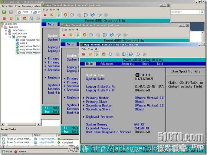207x155 pixels.
Task: Select Security tab in VM 3 BIOS
Action: (128, 64)
